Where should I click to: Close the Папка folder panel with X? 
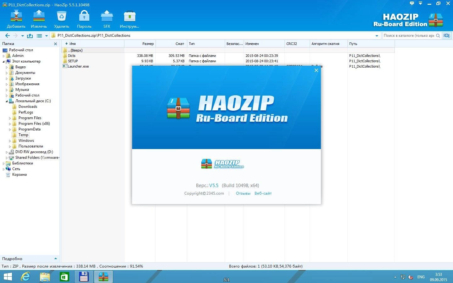pos(56,44)
